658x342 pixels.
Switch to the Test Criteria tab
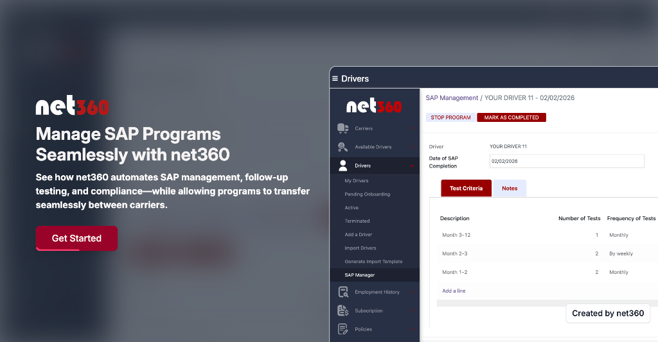(467, 188)
